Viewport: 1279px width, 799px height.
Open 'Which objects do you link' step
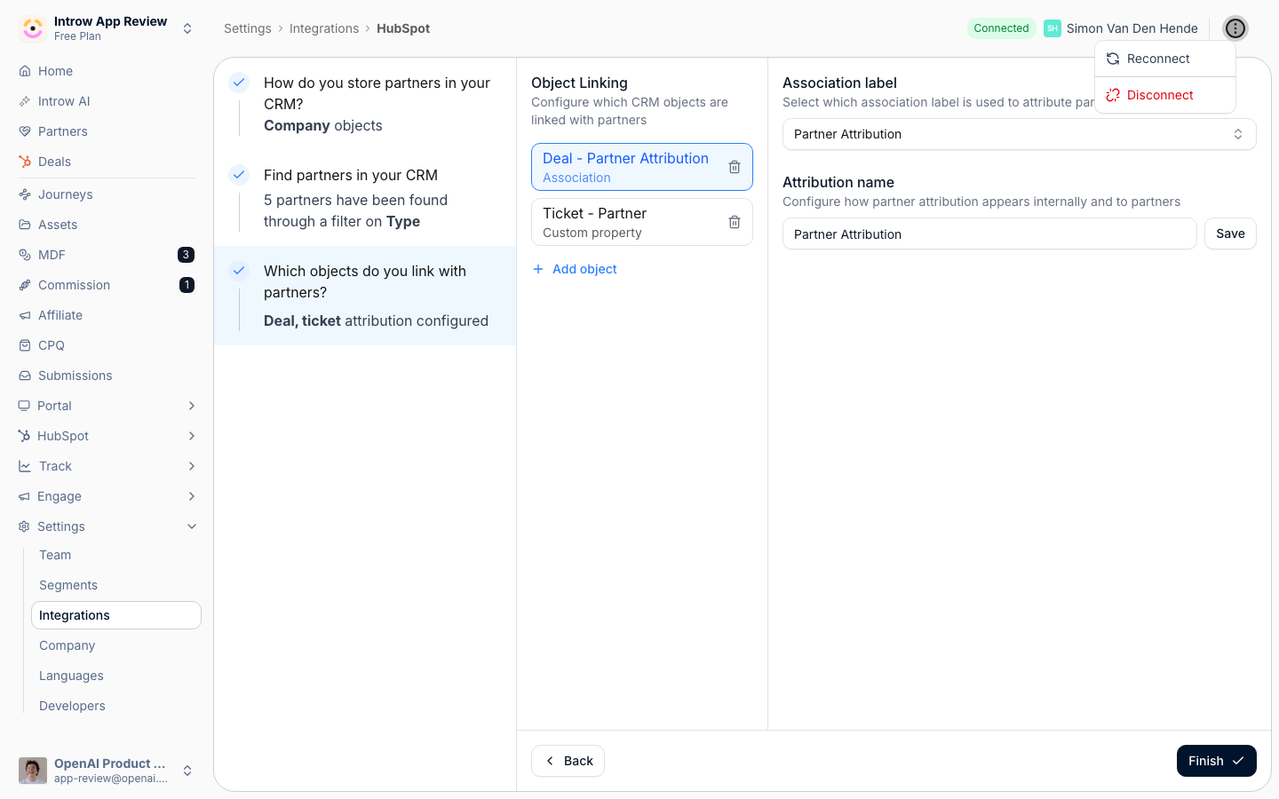(365, 296)
